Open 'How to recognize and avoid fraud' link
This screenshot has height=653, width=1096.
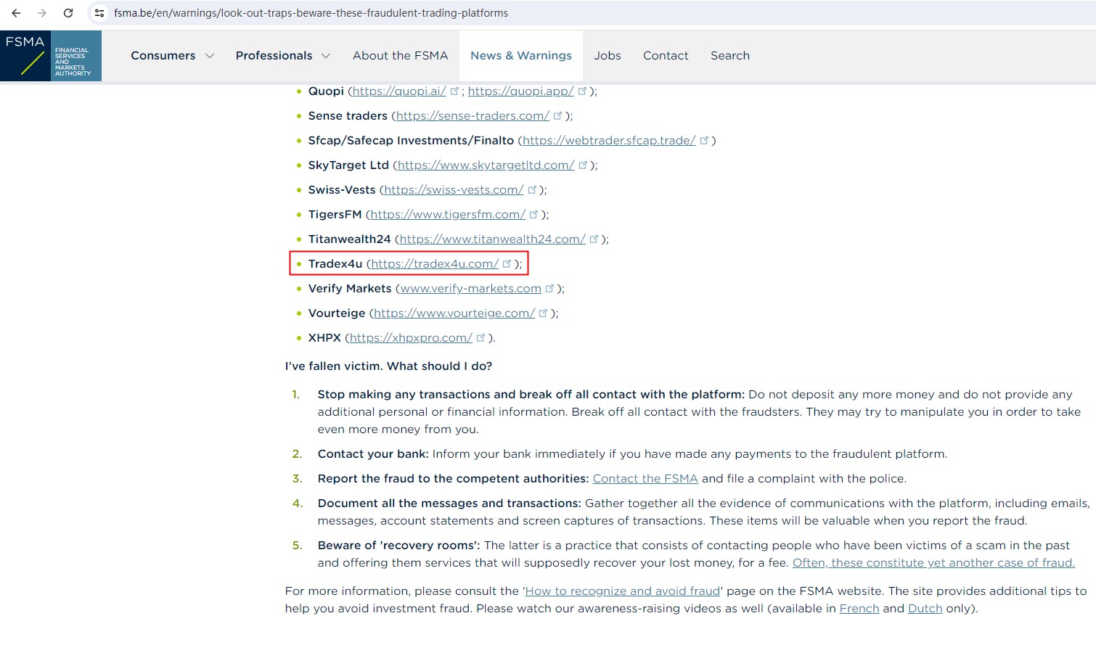[622, 591]
